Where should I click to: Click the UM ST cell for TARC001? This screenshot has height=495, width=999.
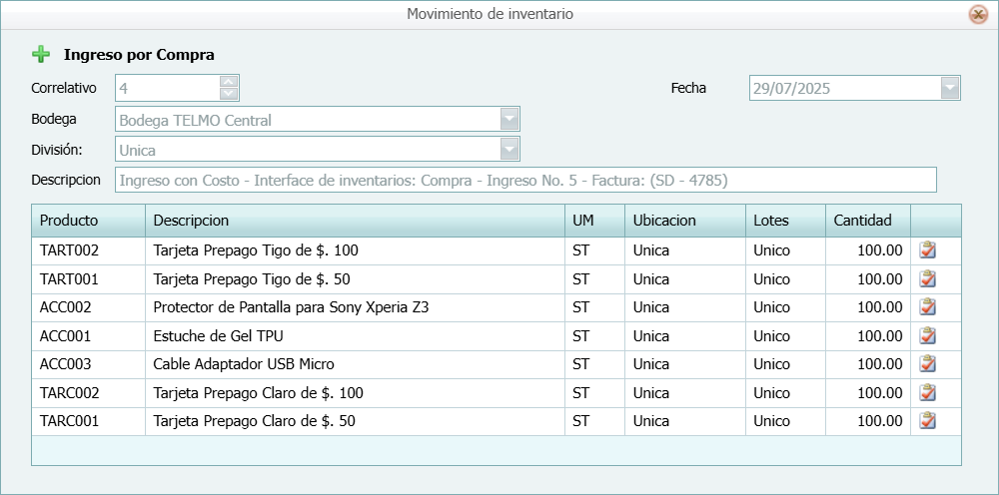click(594, 421)
